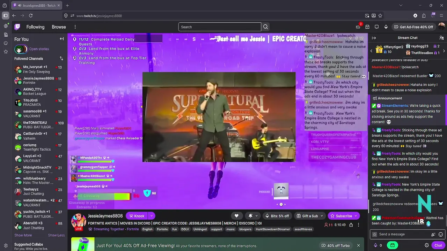
Task: Show previous gift leaderboard entries
Action: tap(372, 51)
